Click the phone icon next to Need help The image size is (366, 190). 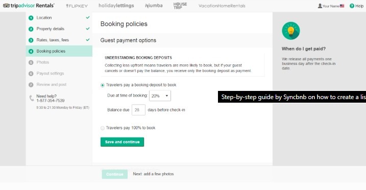pyautogui.click(x=32, y=98)
